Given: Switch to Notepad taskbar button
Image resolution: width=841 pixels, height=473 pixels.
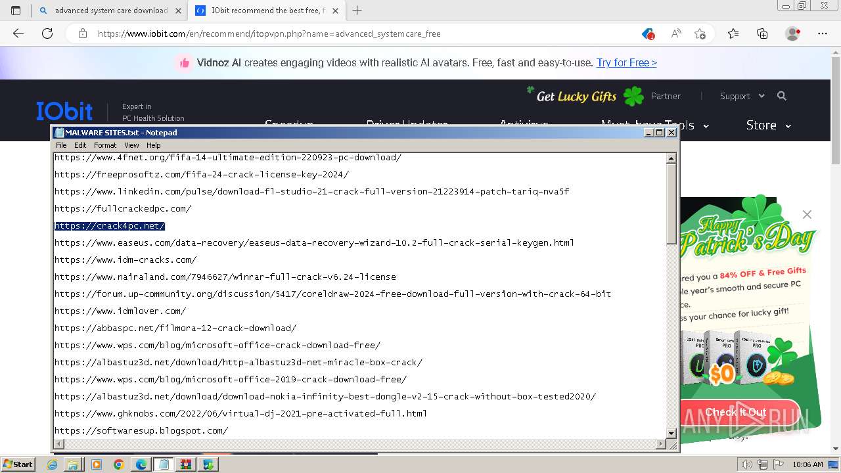Looking at the screenshot, I should (x=164, y=464).
